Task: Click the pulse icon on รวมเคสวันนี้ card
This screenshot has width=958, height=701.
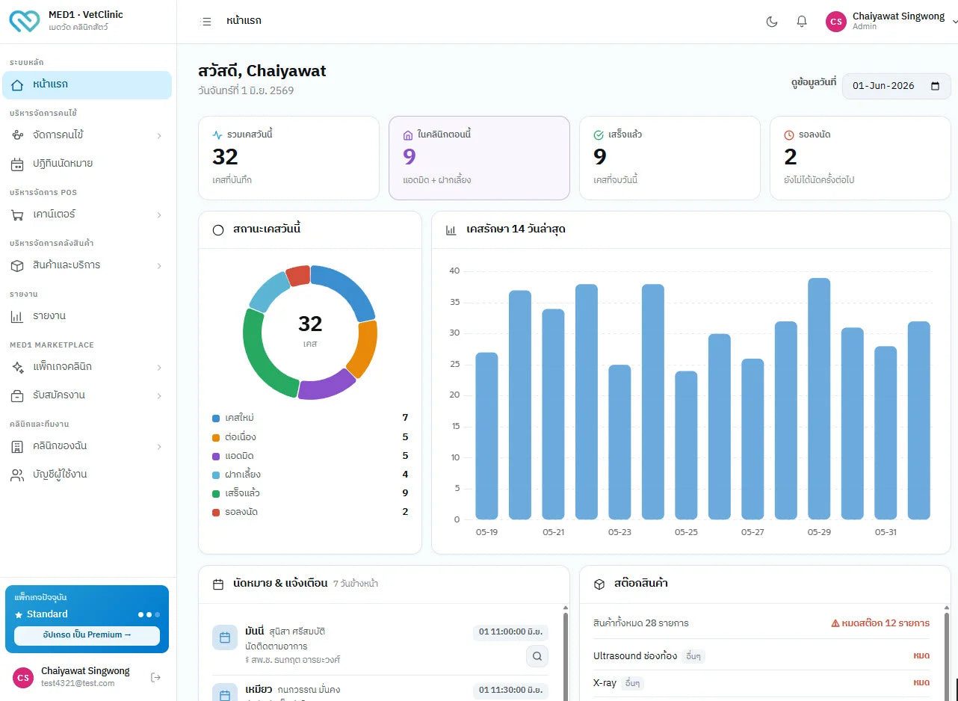Action: click(217, 135)
